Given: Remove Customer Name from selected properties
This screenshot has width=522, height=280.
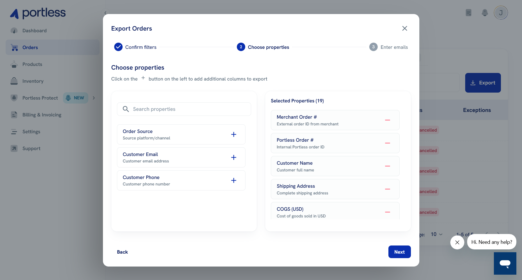Looking at the screenshot, I should pos(387,166).
